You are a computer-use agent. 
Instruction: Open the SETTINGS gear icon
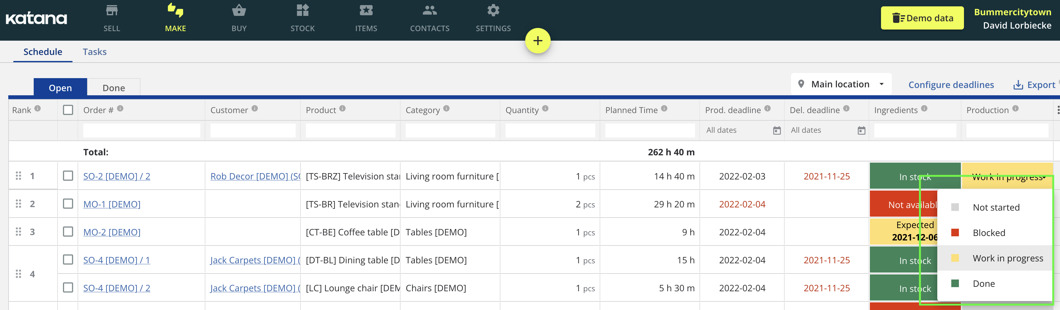coord(493,10)
